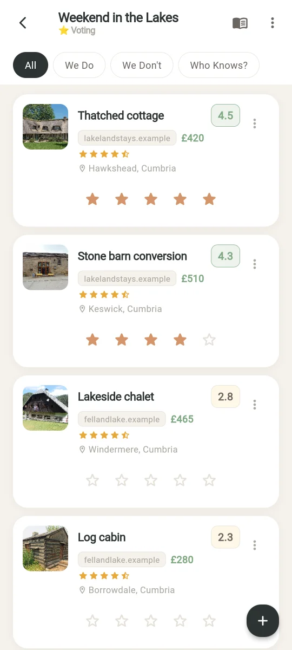Open options menu for Lakeside chalet
The height and width of the screenshot is (650, 292).
(255, 405)
